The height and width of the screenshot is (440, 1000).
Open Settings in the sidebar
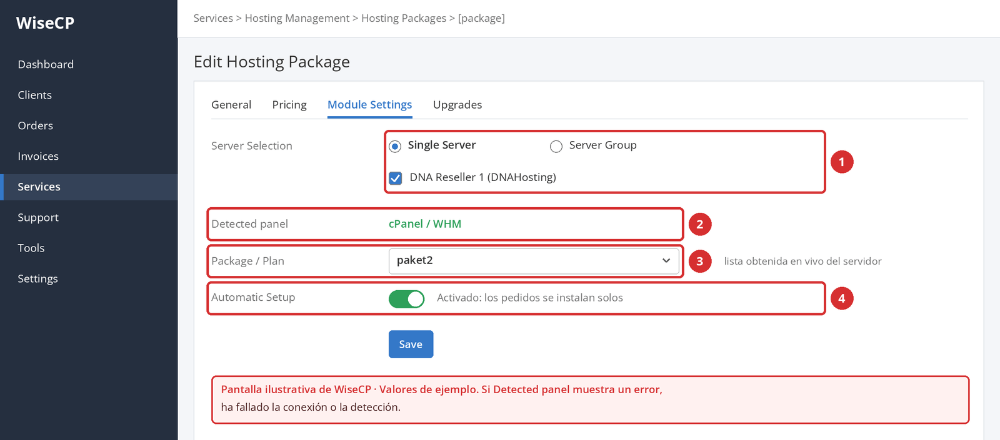(37, 278)
